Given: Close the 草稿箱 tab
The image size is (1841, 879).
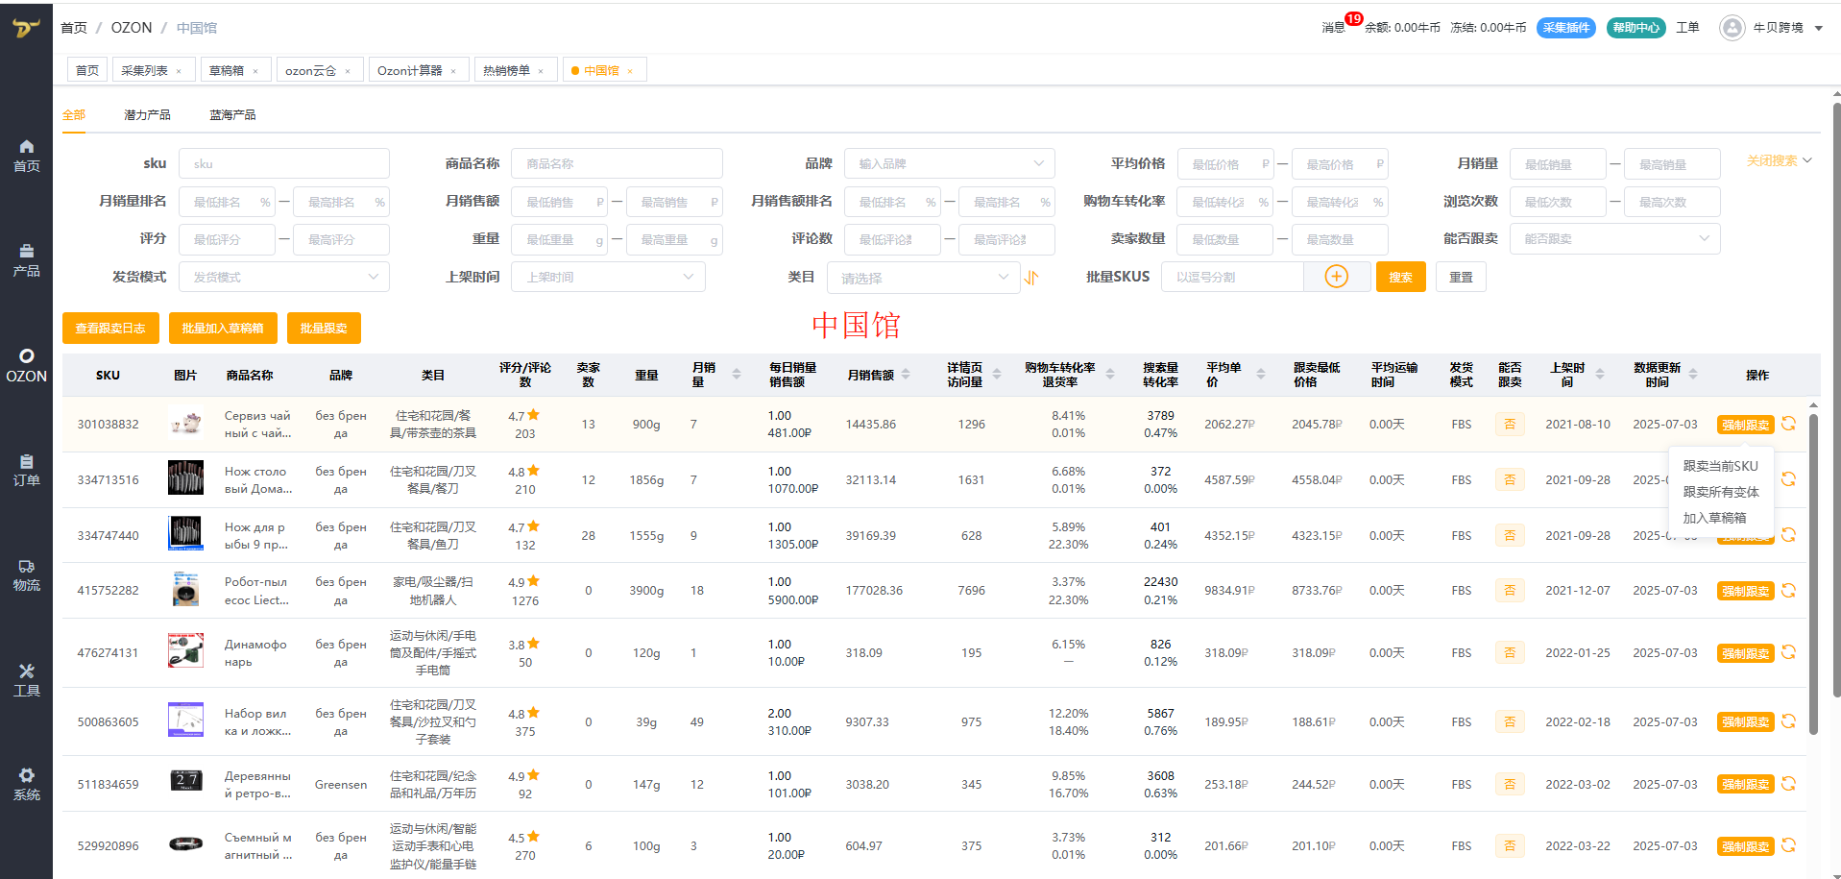Looking at the screenshot, I should tap(255, 71).
